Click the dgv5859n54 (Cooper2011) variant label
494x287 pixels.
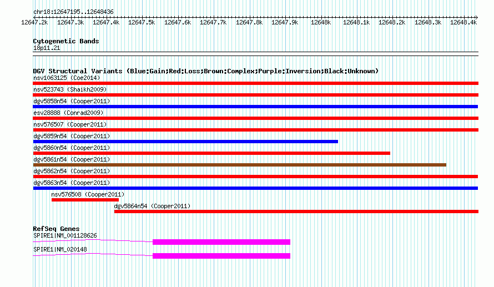tap(72, 136)
